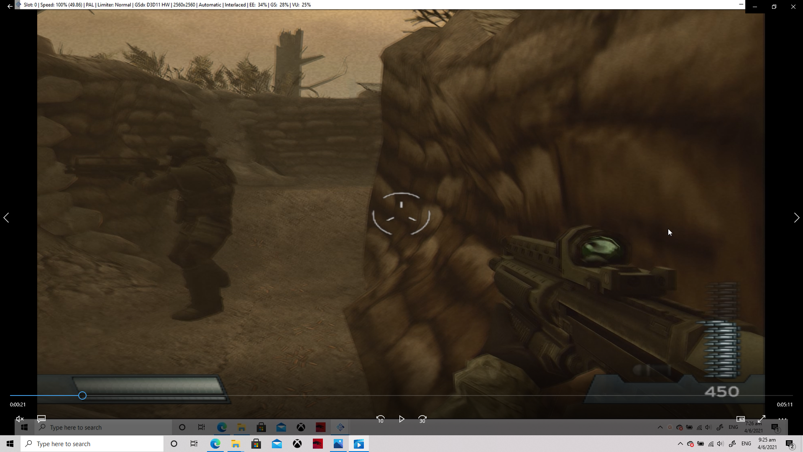Show hidden system tray icons
The width and height of the screenshot is (803, 452).
pyautogui.click(x=680, y=444)
